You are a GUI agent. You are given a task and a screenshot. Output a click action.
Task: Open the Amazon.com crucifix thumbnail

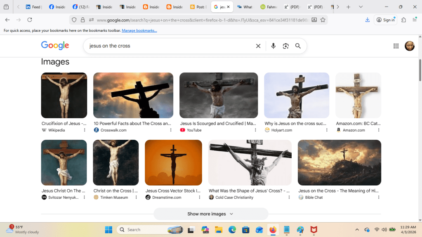(x=358, y=95)
